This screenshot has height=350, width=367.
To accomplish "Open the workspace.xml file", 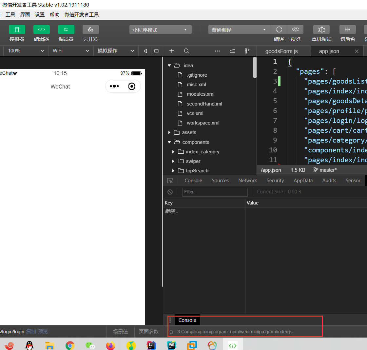I will pyautogui.click(x=203, y=123).
